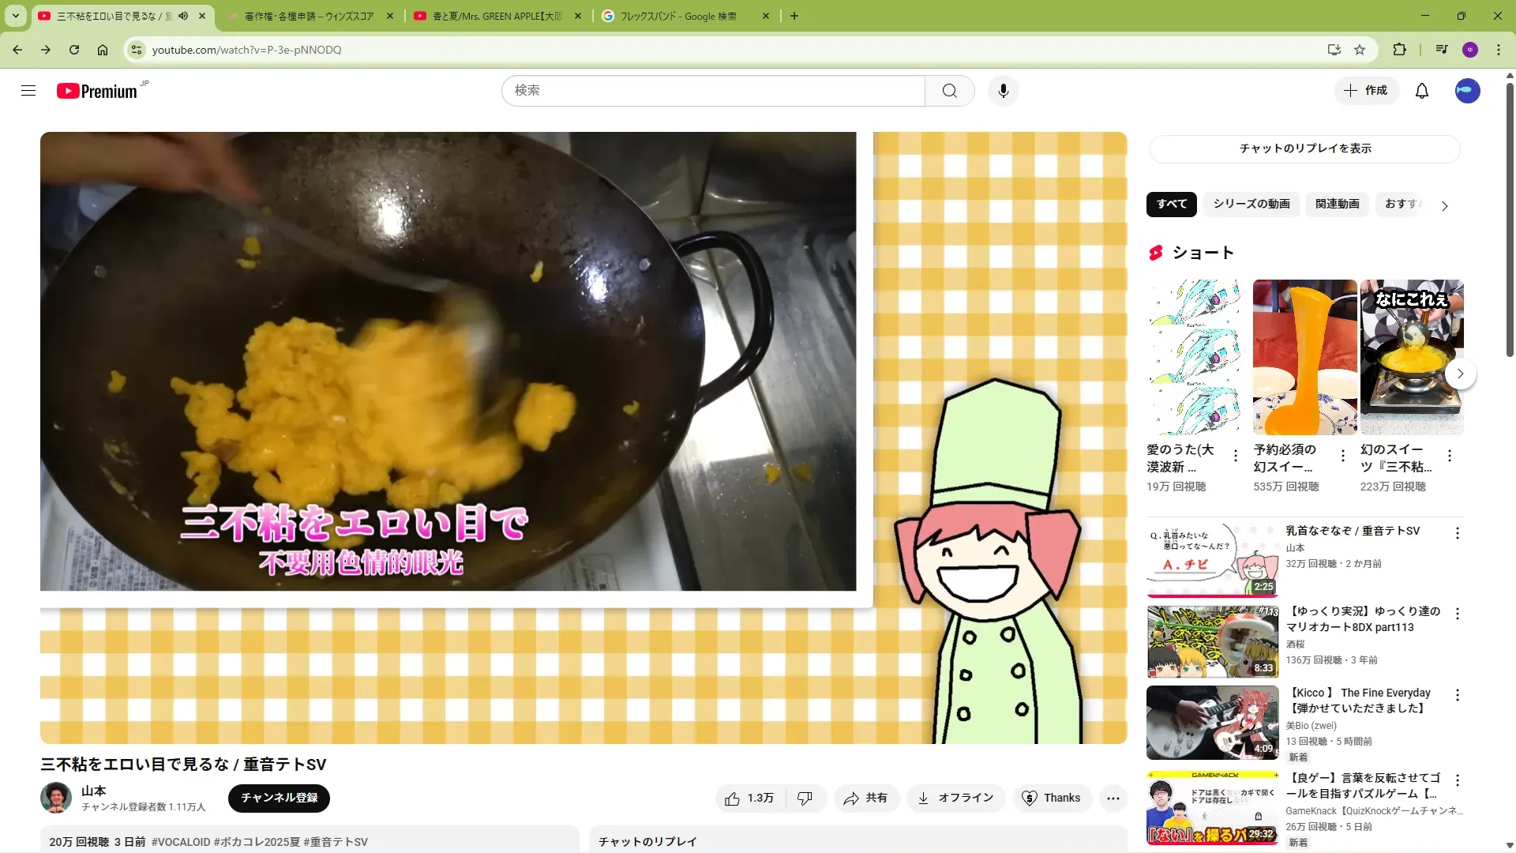Click the search magnifier button
The width and height of the screenshot is (1516, 853).
click(x=949, y=91)
